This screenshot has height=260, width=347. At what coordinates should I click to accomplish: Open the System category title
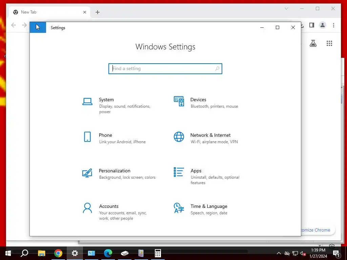106,100
